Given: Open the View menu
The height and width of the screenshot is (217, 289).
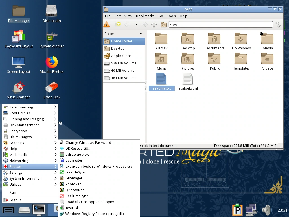Looking at the screenshot, I should 128,16.
